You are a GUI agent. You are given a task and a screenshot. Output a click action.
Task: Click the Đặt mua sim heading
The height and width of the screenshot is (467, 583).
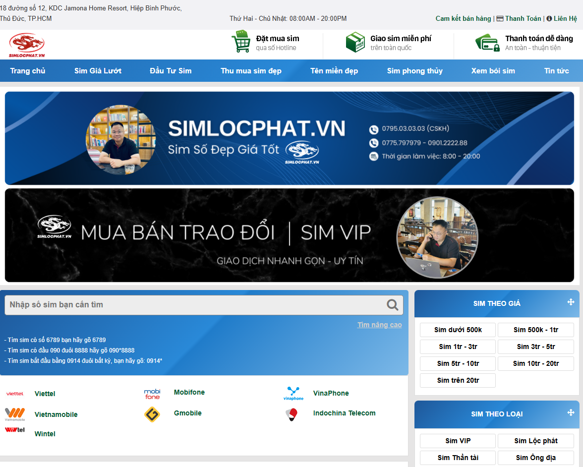[x=278, y=38]
